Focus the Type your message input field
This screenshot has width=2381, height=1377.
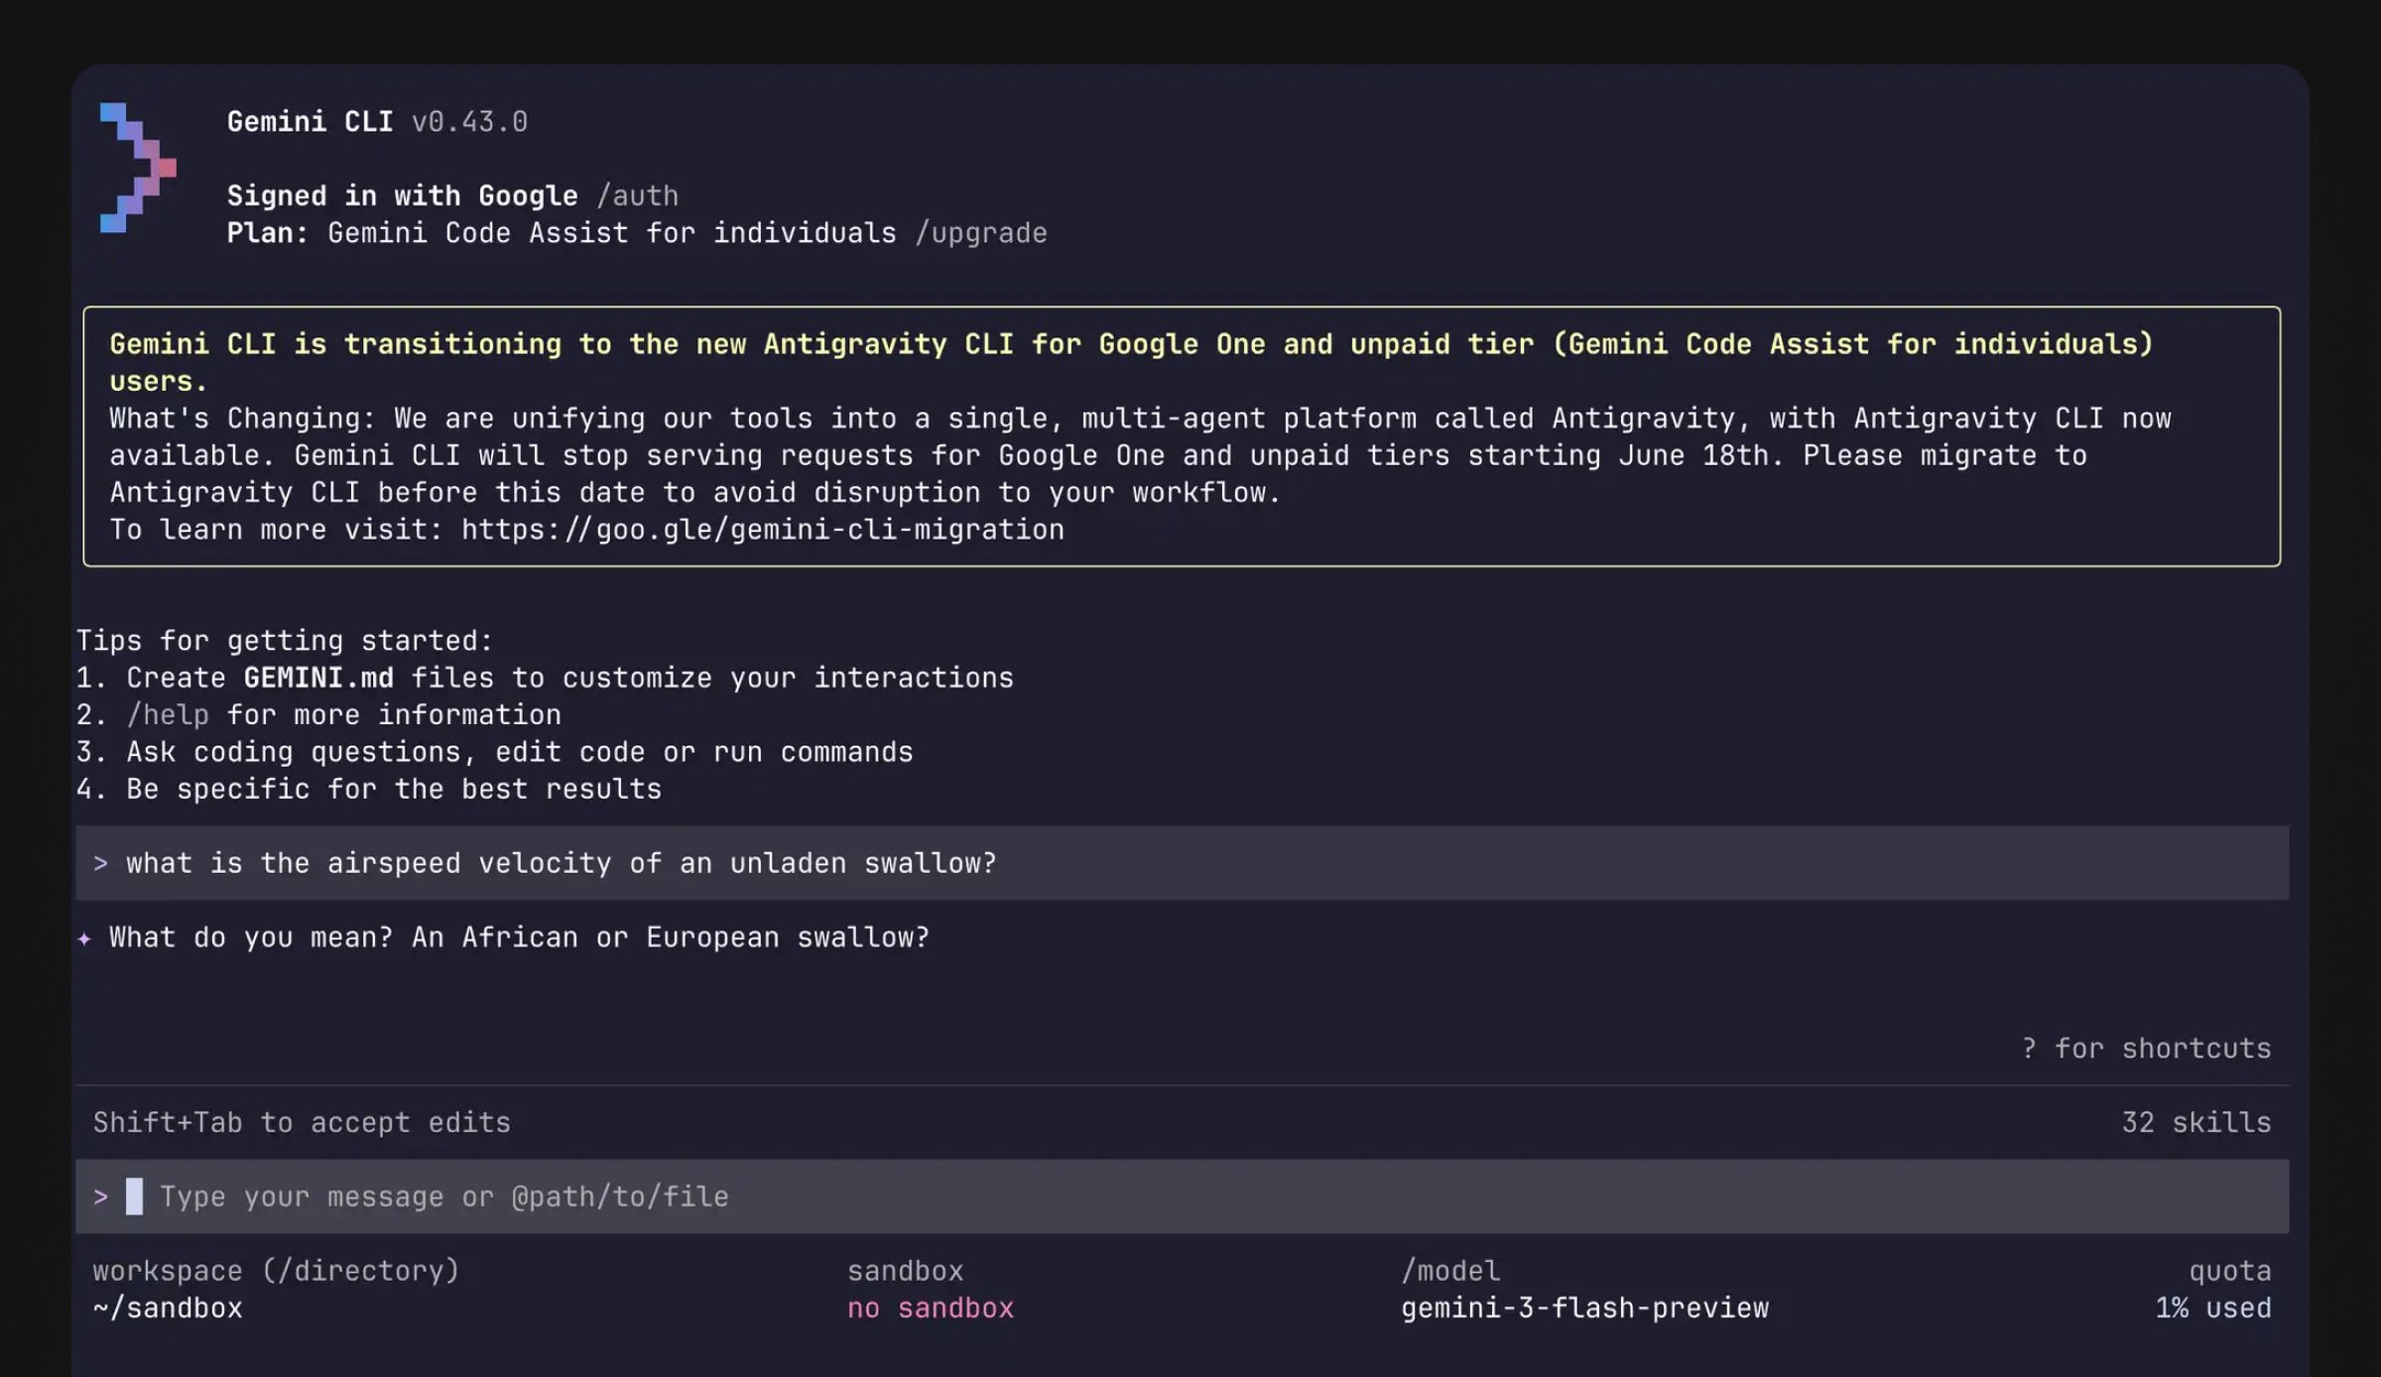(1182, 1196)
